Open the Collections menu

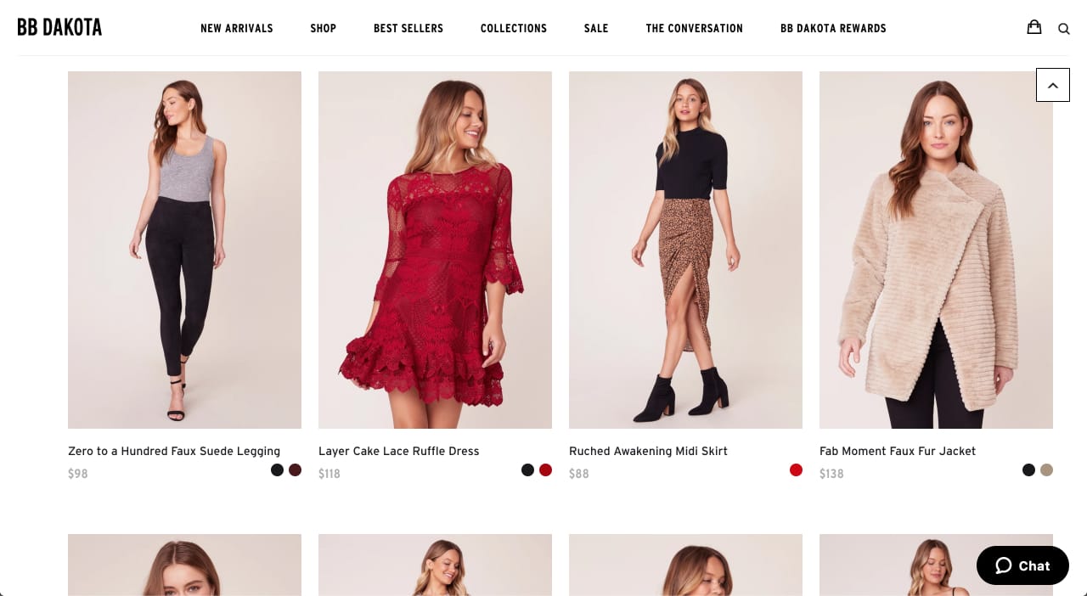(514, 28)
